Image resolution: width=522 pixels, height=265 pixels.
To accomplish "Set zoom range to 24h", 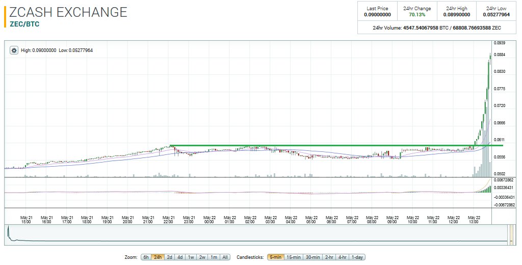I will [158, 257].
